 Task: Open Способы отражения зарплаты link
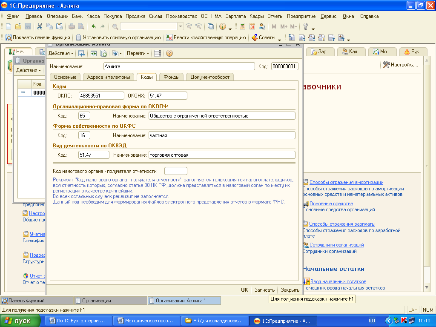(x=342, y=224)
